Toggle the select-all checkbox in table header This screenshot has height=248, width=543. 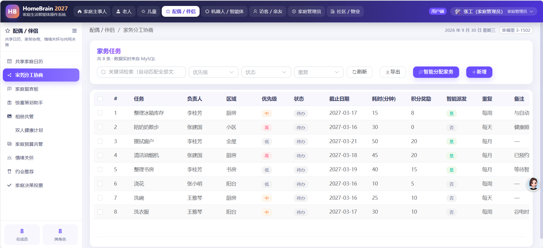tap(100, 99)
